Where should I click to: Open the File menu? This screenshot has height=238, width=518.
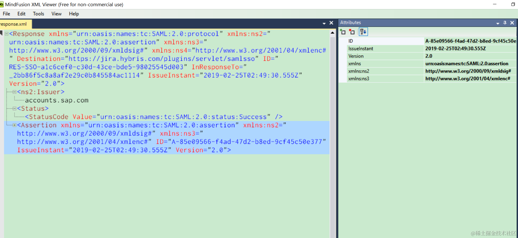tap(6, 14)
